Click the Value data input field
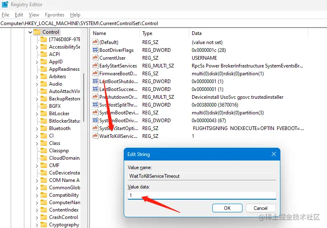 pyautogui.click(x=202, y=195)
